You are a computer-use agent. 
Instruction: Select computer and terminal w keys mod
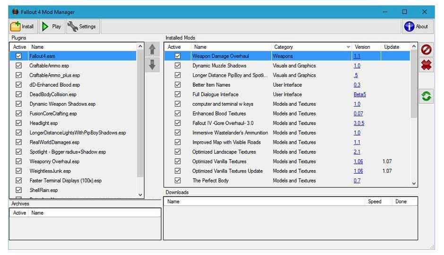[287, 104]
